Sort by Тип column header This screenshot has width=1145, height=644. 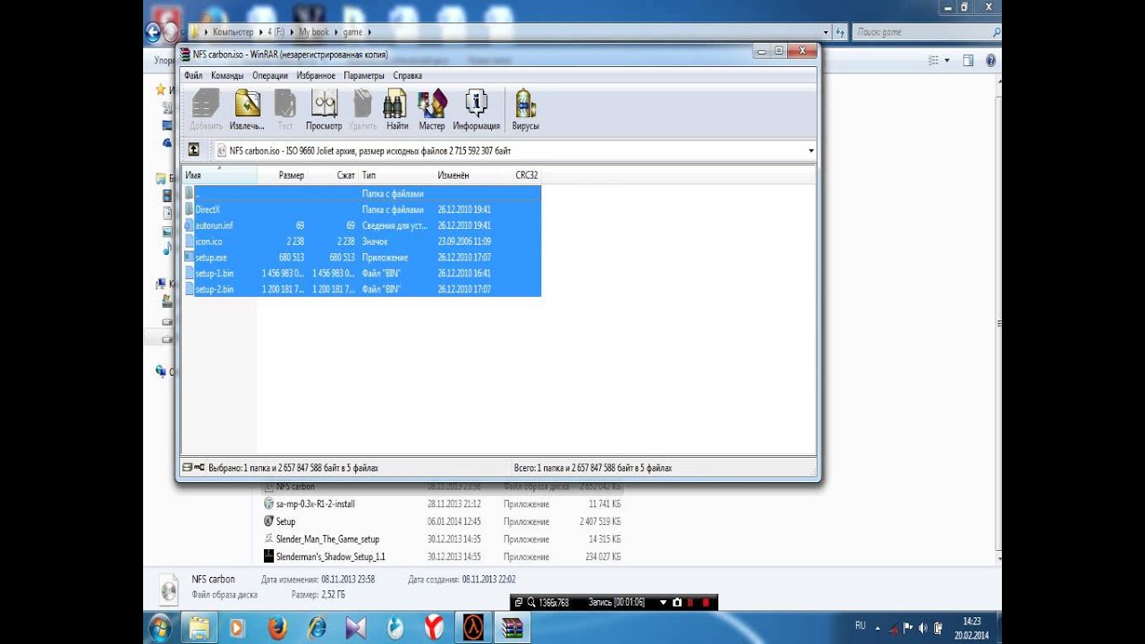[x=396, y=175]
